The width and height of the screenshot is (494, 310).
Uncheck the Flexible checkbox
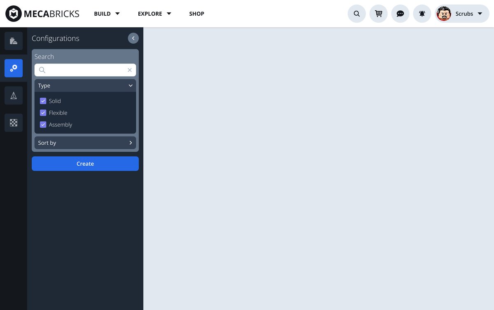tap(43, 113)
